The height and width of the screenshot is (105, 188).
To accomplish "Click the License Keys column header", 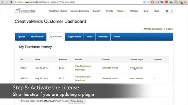I will 136,60.
